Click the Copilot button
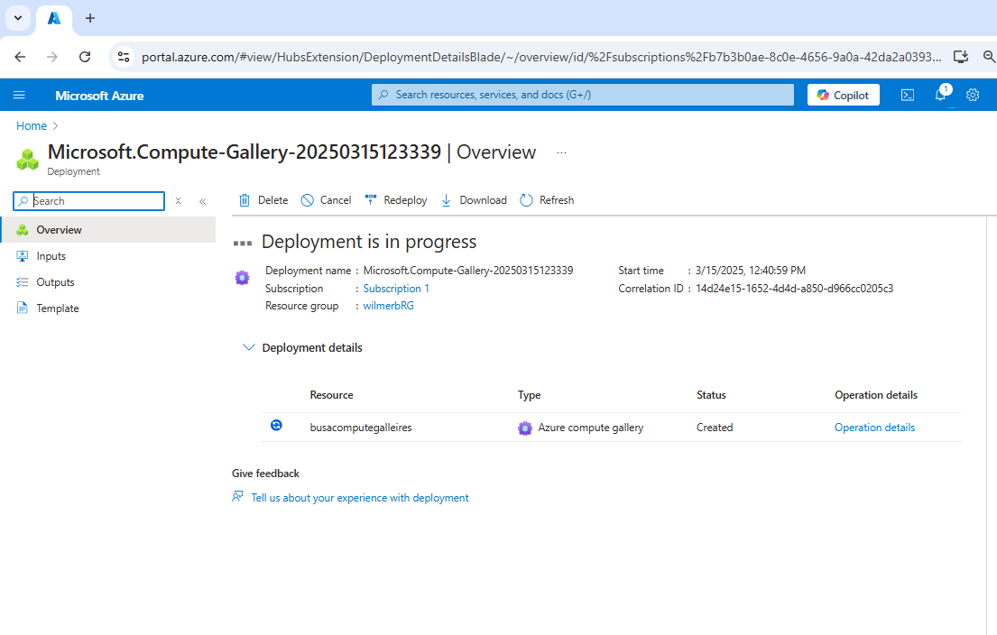The height and width of the screenshot is (635, 997). point(843,95)
